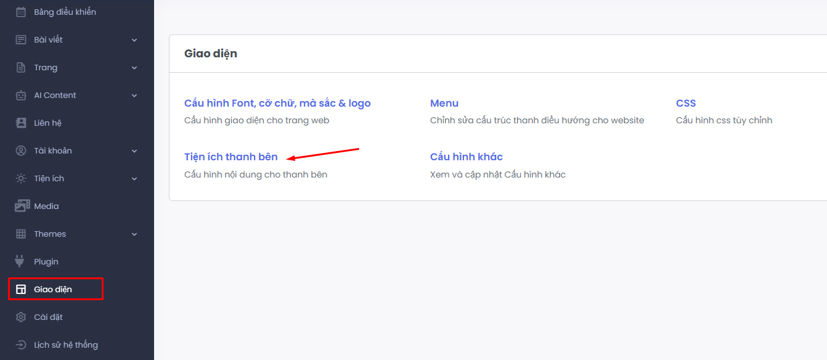Click text 'Cấu hình giao diện cho trang web'
Viewport: 827px width, 360px height.
click(257, 120)
